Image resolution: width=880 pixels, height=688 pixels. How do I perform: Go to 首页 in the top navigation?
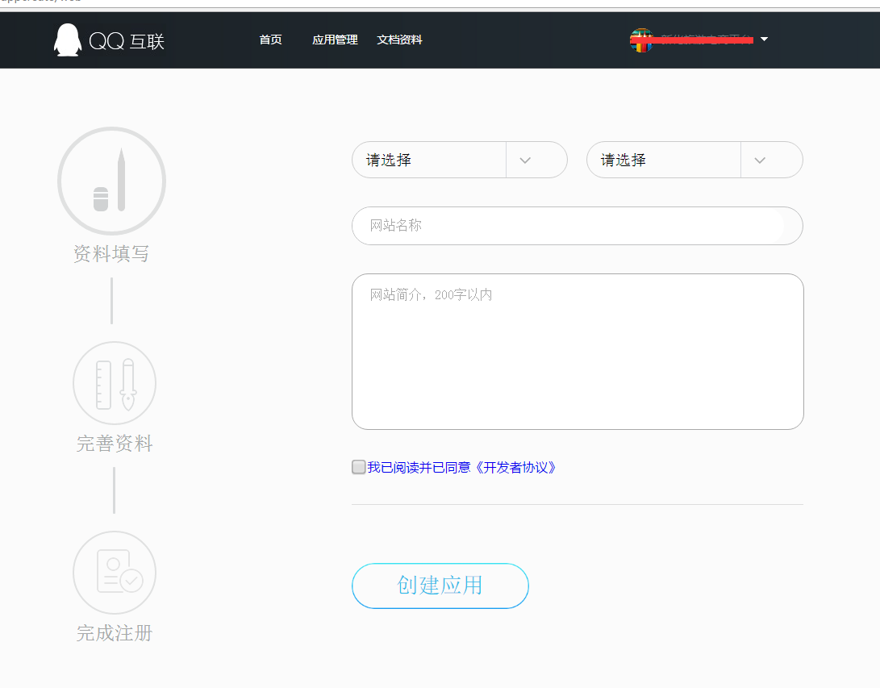click(270, 40)
